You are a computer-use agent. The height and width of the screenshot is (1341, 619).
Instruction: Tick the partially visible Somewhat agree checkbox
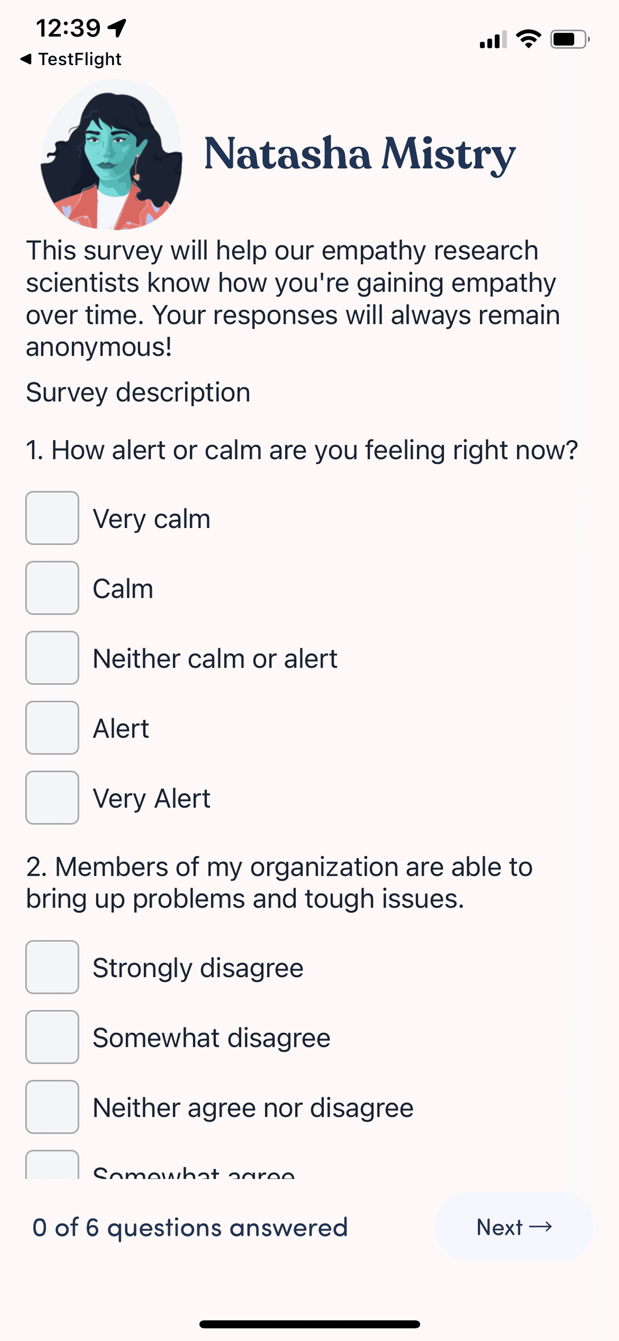point(52,1165)
